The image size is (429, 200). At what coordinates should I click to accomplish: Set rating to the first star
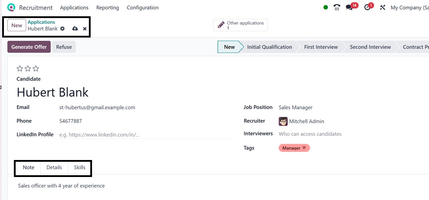pyautogui.click(x=20, y=69)
